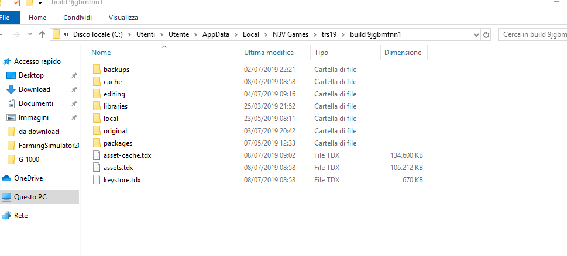
Task: Open the Download quick access icon
Action: click(x=11, y=89)
